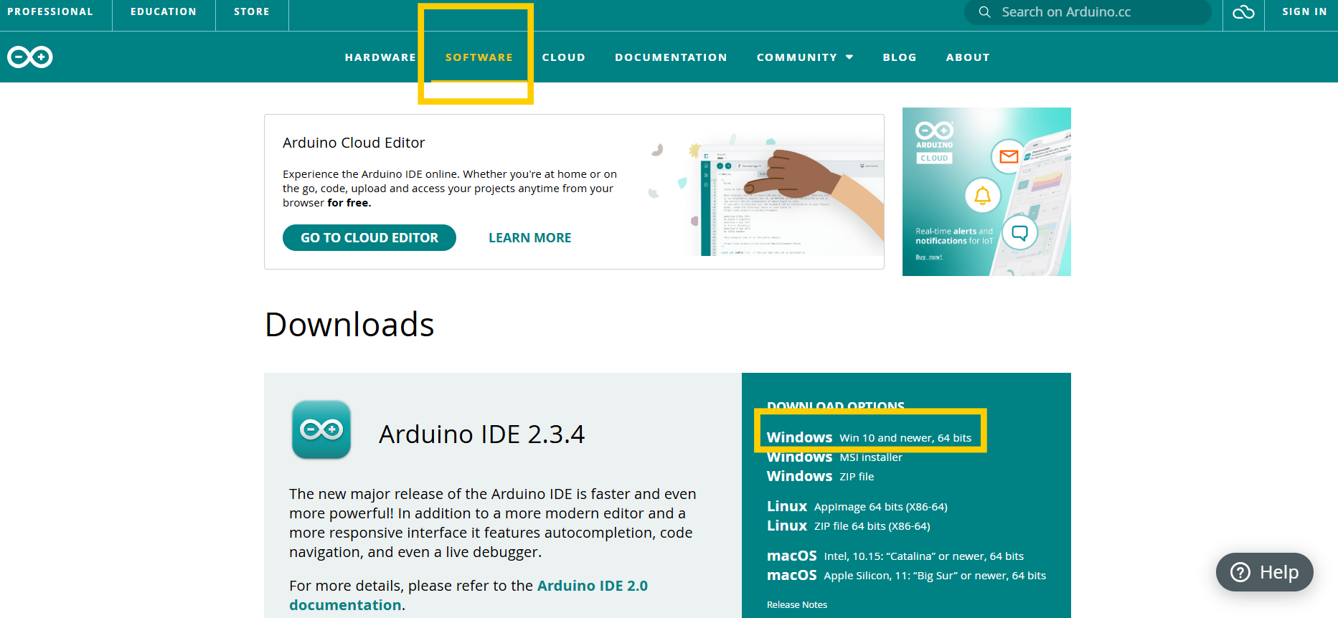Open the Help question mark widget

coord(1265,572)
